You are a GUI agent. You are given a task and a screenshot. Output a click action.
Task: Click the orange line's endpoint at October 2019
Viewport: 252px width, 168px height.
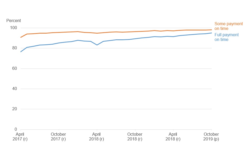tap(212, 30)
